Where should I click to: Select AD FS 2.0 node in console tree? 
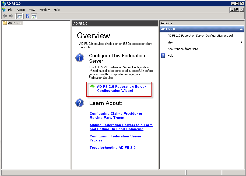[x=15, y=23]
